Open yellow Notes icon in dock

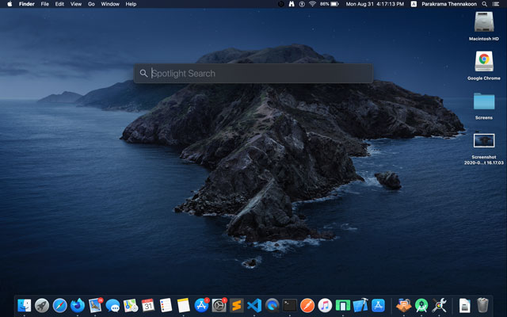184,305
